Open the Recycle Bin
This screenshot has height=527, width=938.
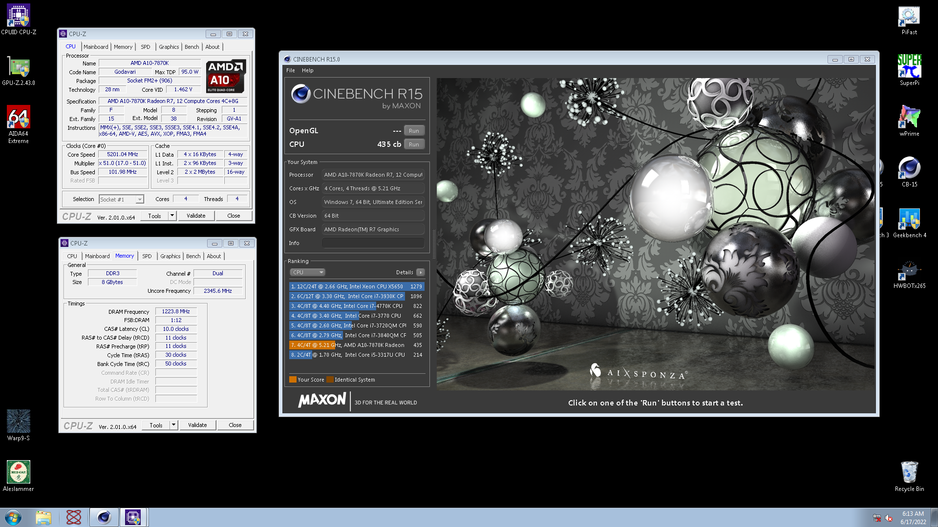click(x=909, y=476)
